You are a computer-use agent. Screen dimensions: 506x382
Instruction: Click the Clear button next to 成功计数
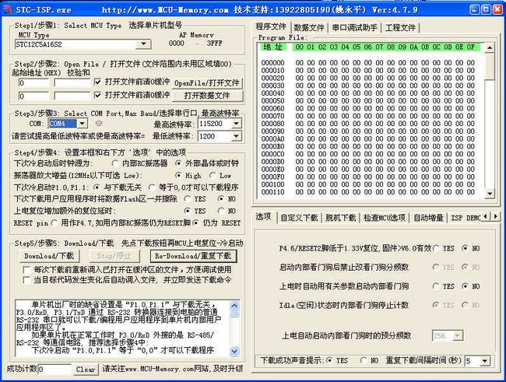(86, 370)
